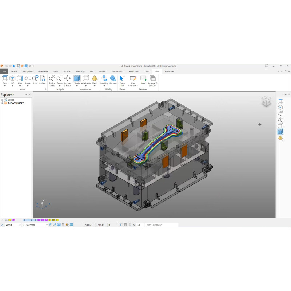Click the ViewCube in the viewport
The image size is (291, 291).
click(266, 101)
